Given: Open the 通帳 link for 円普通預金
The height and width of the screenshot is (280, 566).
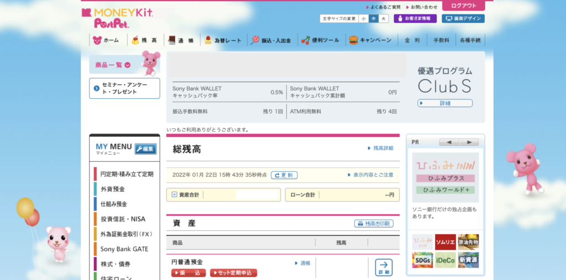Looking at the screenshot, I should pyautogui.click(x=302, y=263).
